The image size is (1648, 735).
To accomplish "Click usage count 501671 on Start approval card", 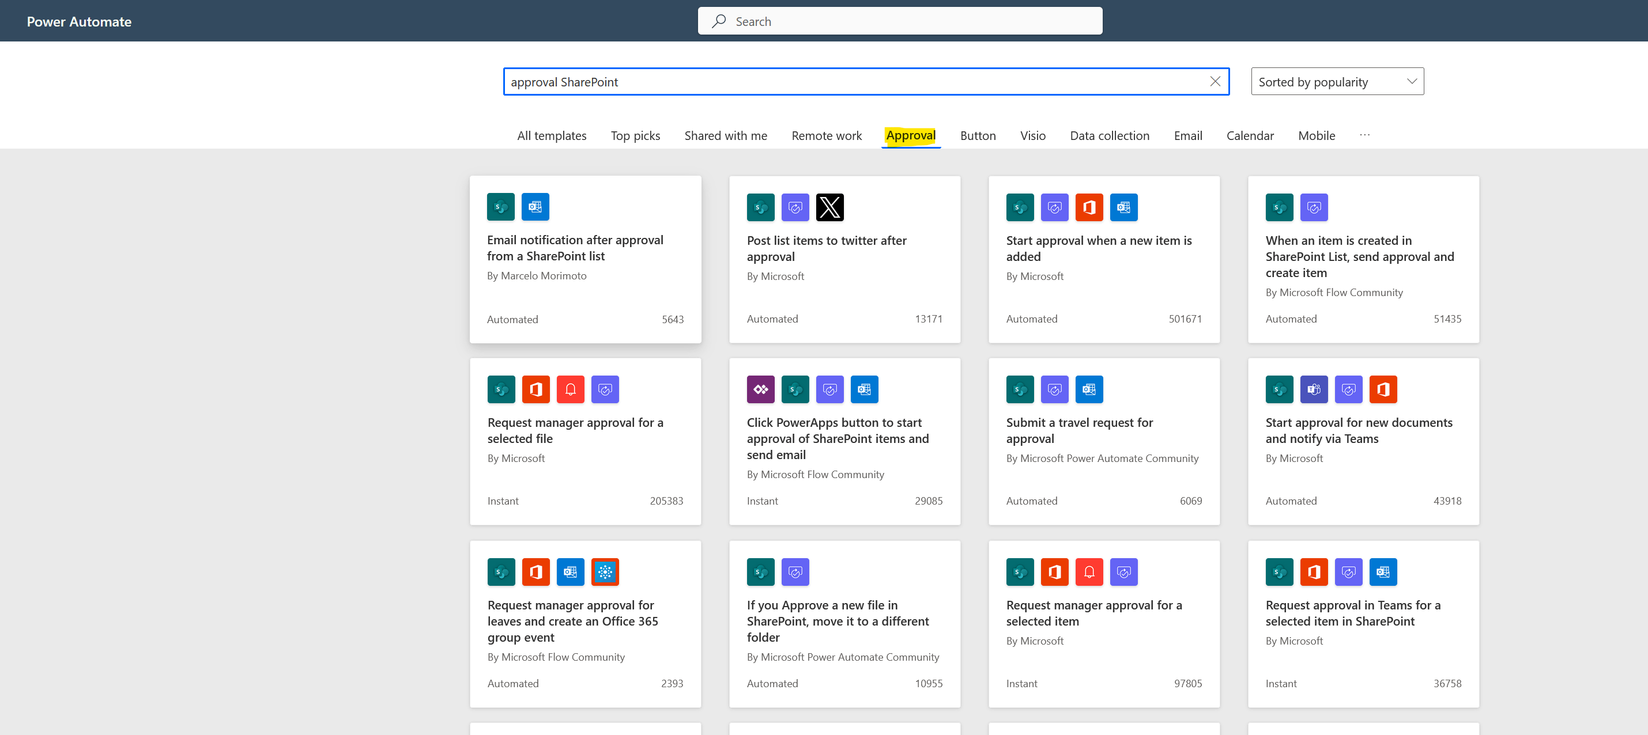I will (x=1185, y=319).
